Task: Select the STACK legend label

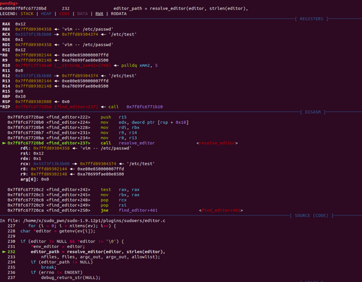Action: click(27, 14)
